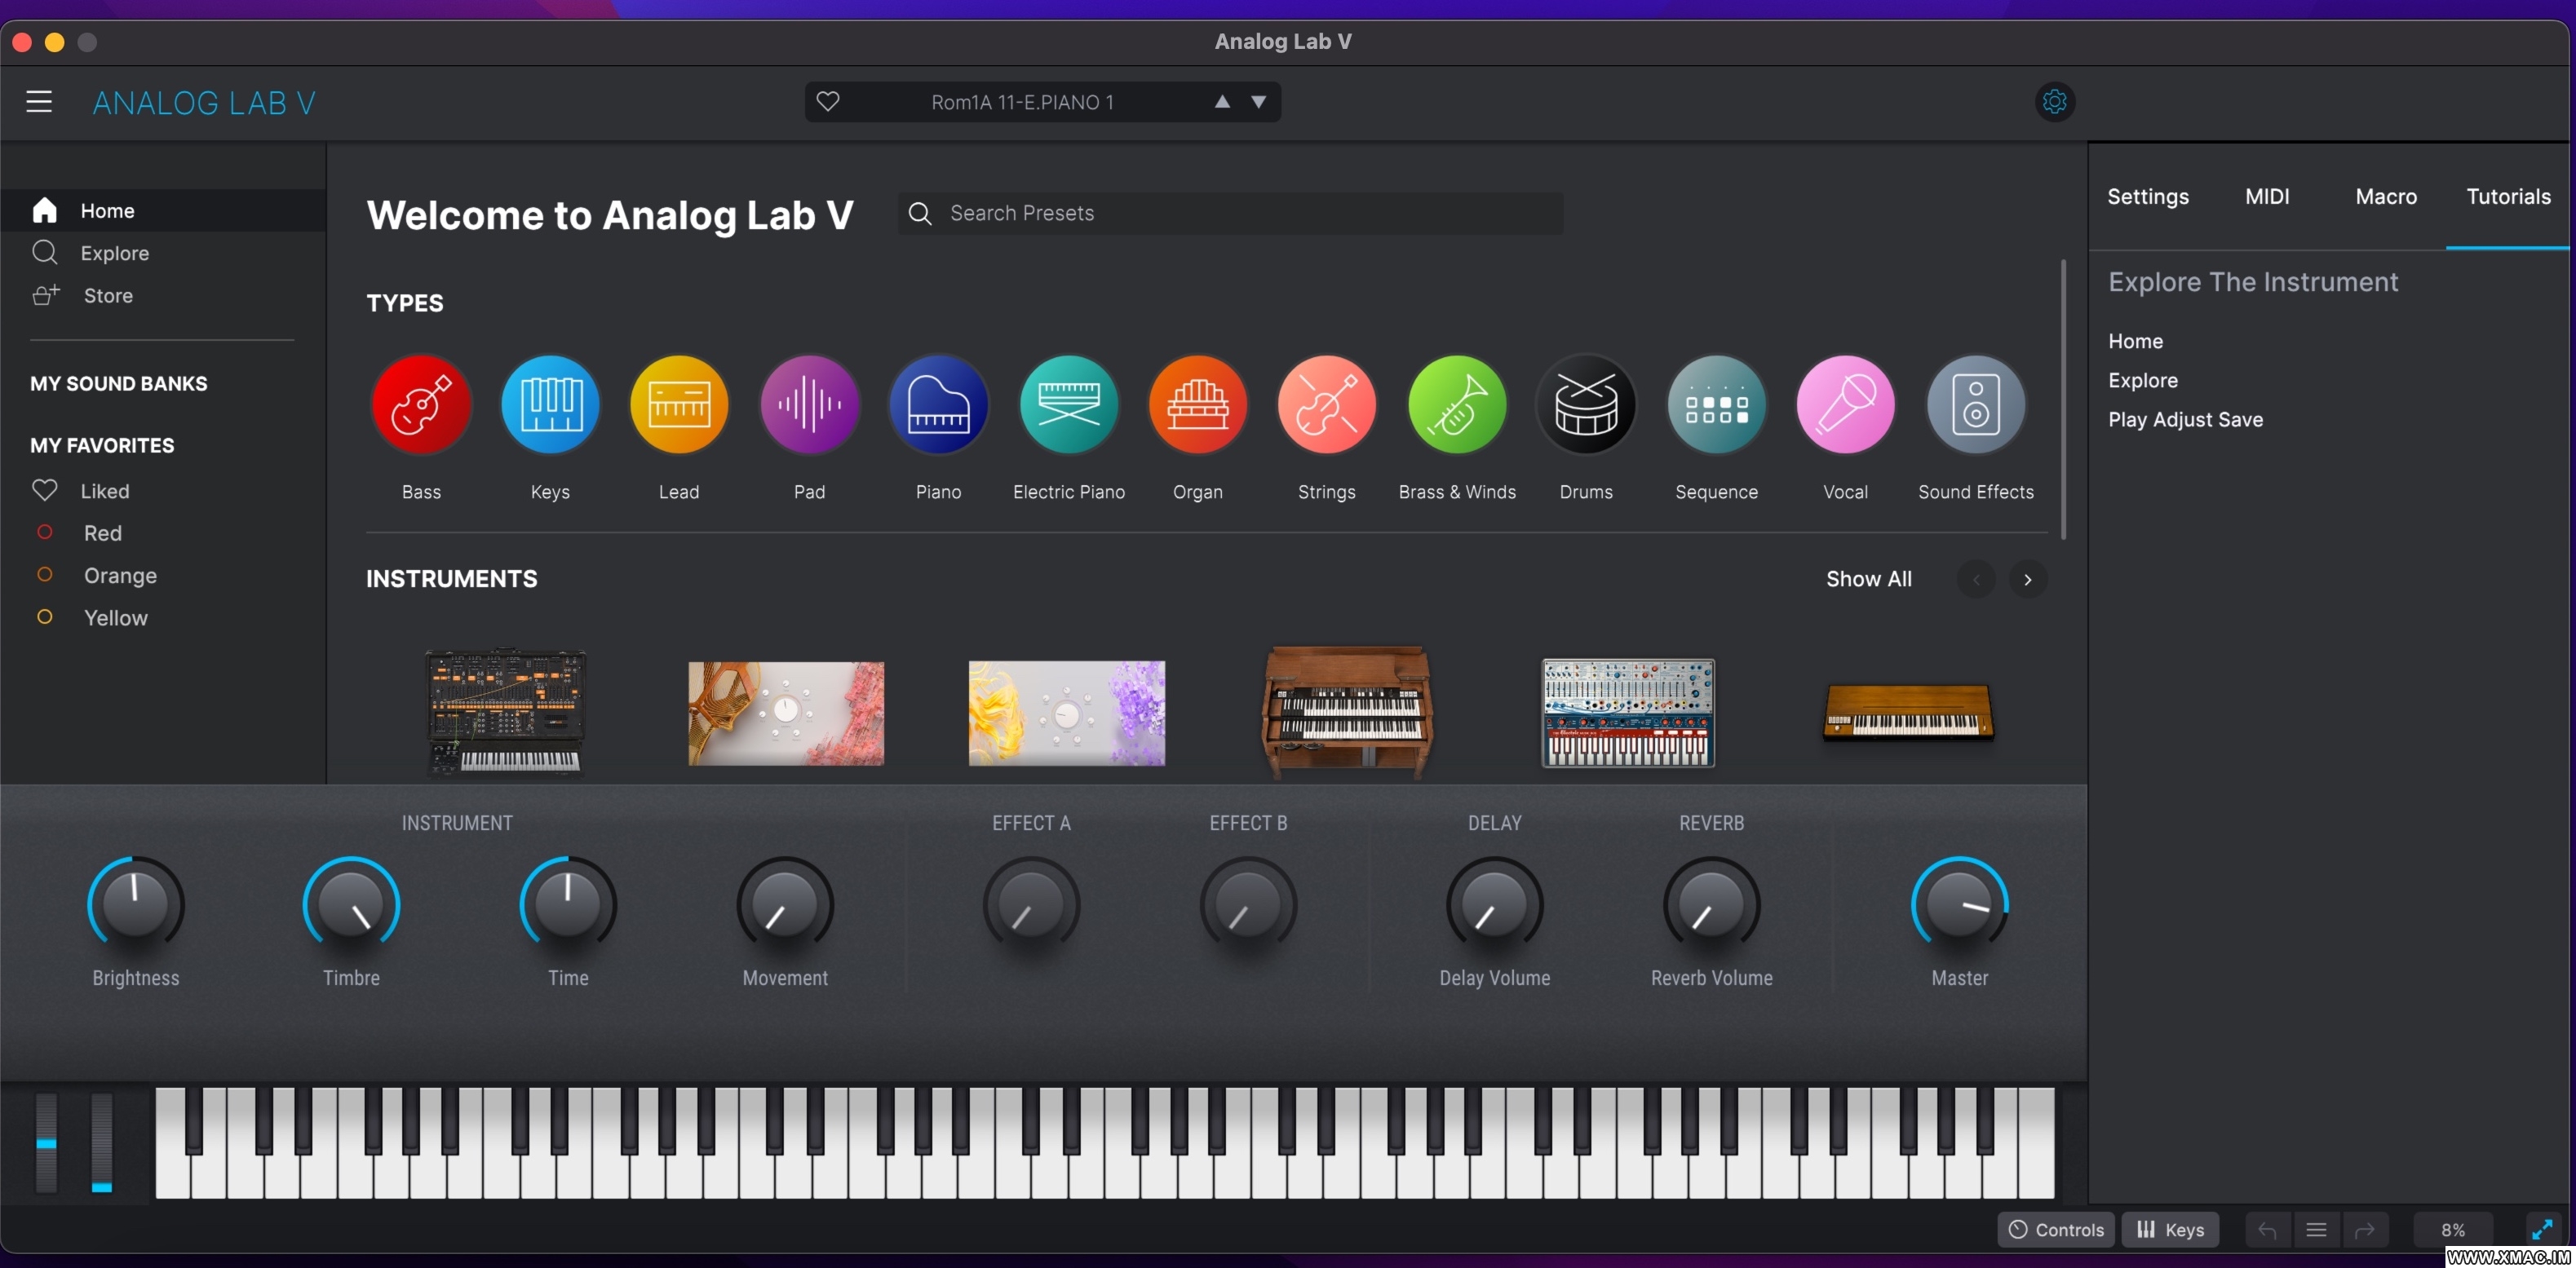Select the Piano type icon
The width and height of the screenshot is (2576, 1268).
938,404
